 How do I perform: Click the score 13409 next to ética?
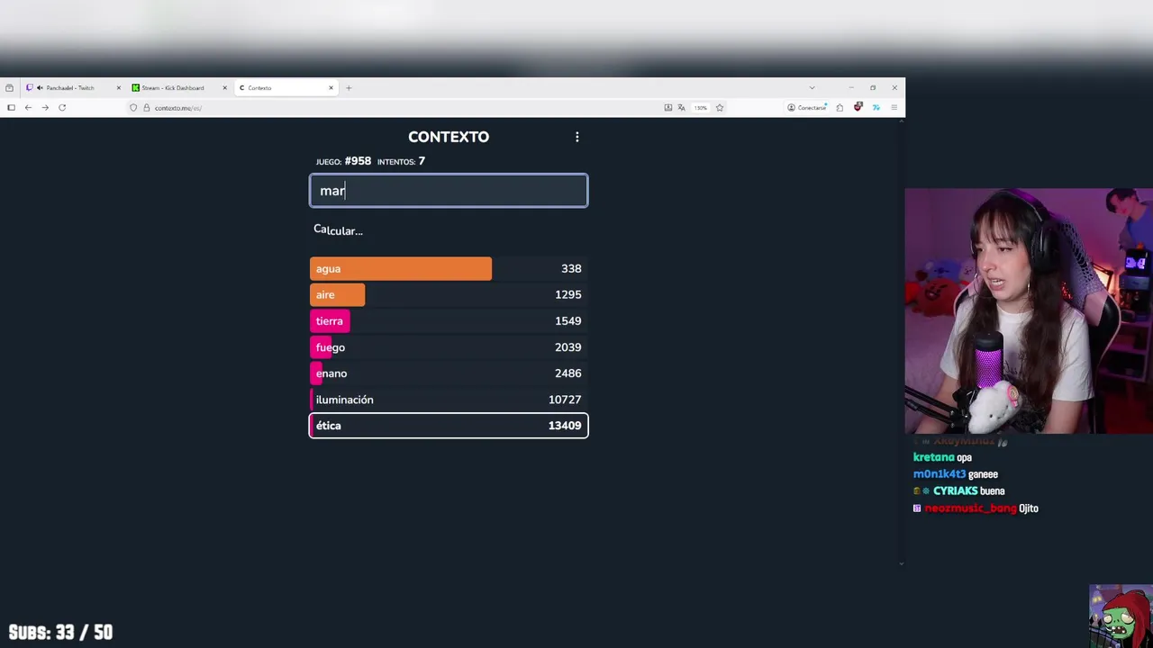(x=565, y=426)
